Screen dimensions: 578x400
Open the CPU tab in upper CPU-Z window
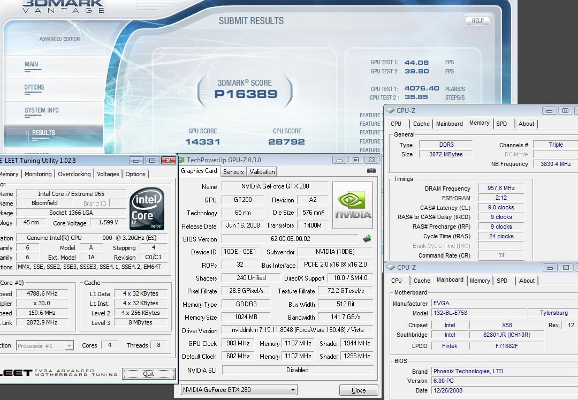(396, 124)
